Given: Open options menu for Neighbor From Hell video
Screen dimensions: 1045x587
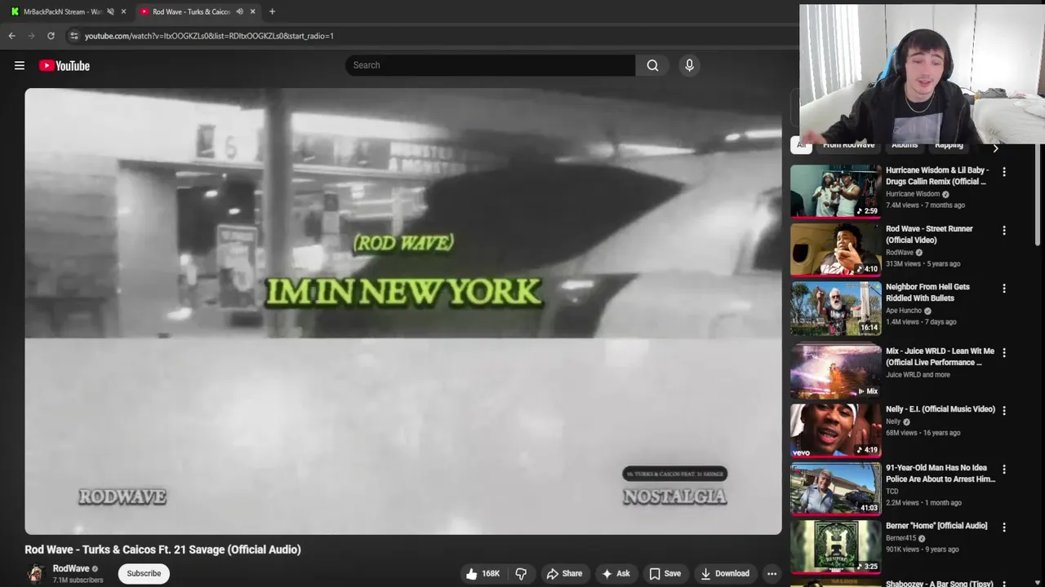Looking at the screenshot, I should click(x=1004, y=289).
